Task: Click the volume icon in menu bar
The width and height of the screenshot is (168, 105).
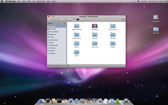Action: coord(138,1)
